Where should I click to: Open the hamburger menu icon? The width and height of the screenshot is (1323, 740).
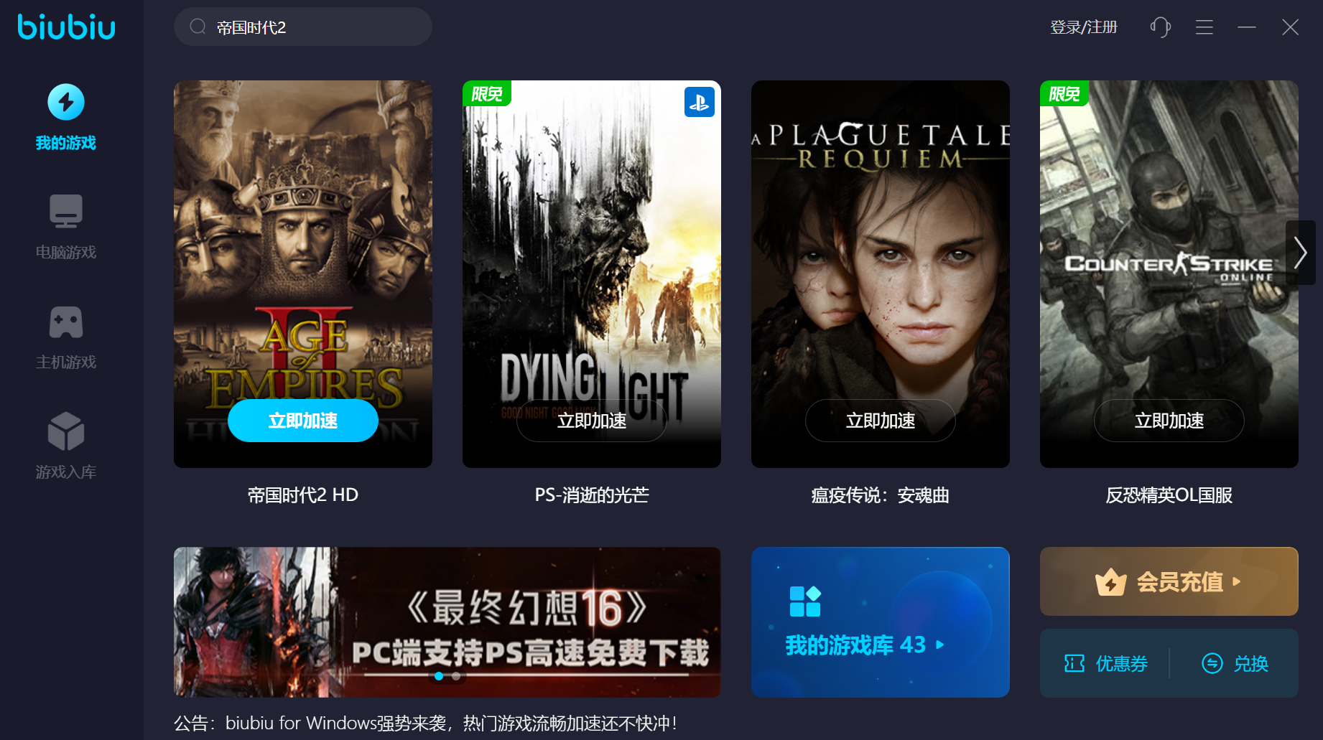[1204, 27]
